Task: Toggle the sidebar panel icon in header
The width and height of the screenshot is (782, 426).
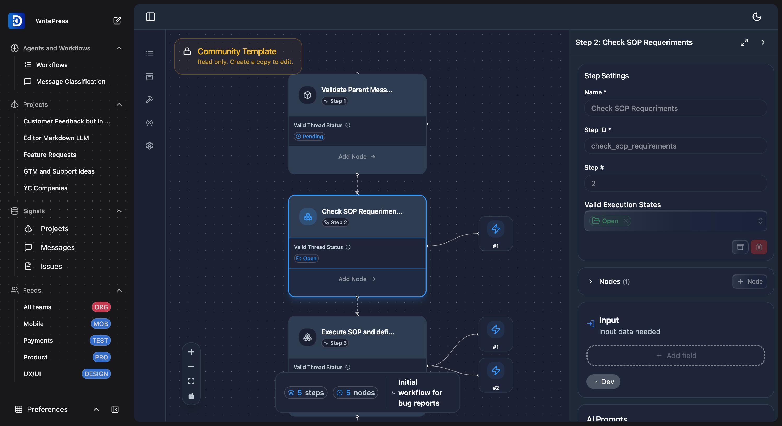Action: [151, 17]
